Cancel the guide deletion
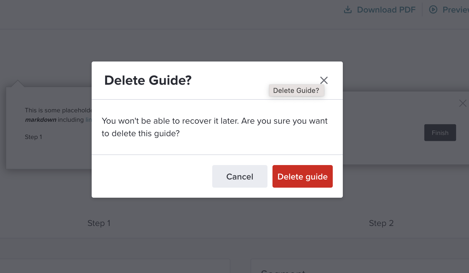 coord(240,176)
